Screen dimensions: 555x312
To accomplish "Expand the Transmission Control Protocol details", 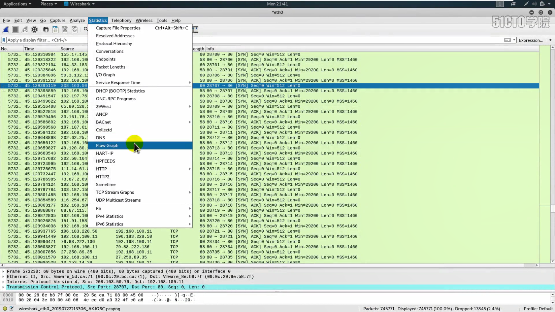I will pyautogui.click(x=3, y=287).
